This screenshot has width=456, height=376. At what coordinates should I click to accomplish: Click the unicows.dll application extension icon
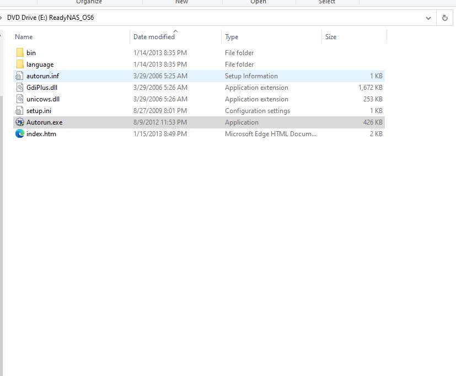(x=19, y=99)
